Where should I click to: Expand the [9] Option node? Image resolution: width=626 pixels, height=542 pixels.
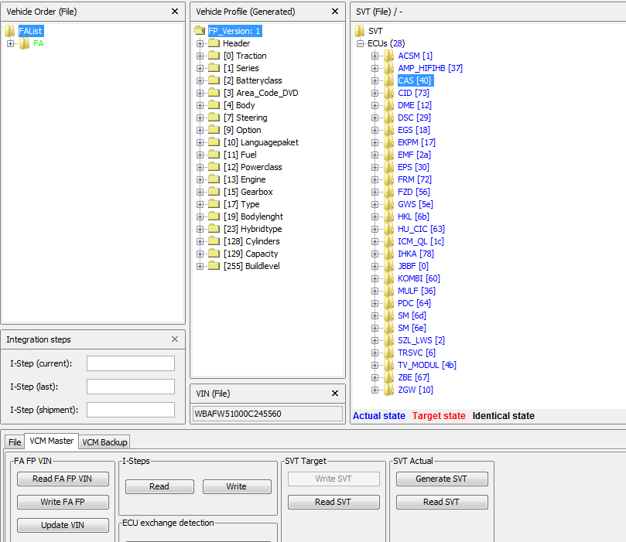pos(200,130)
